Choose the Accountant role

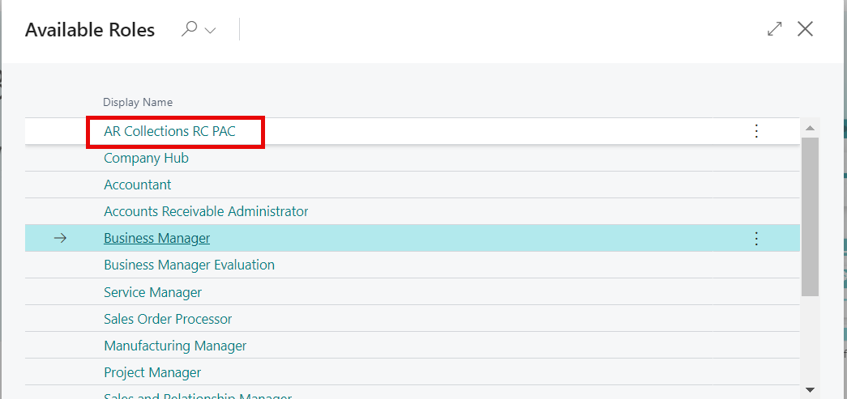tap(137, 185)
